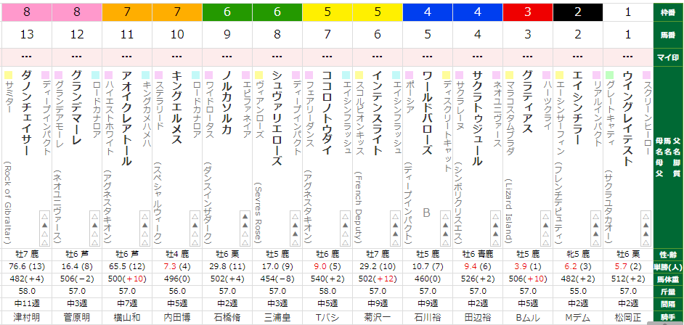684x325 pixels.
Task: Click the black frame 2 cell
Action: tap(577, 12)
